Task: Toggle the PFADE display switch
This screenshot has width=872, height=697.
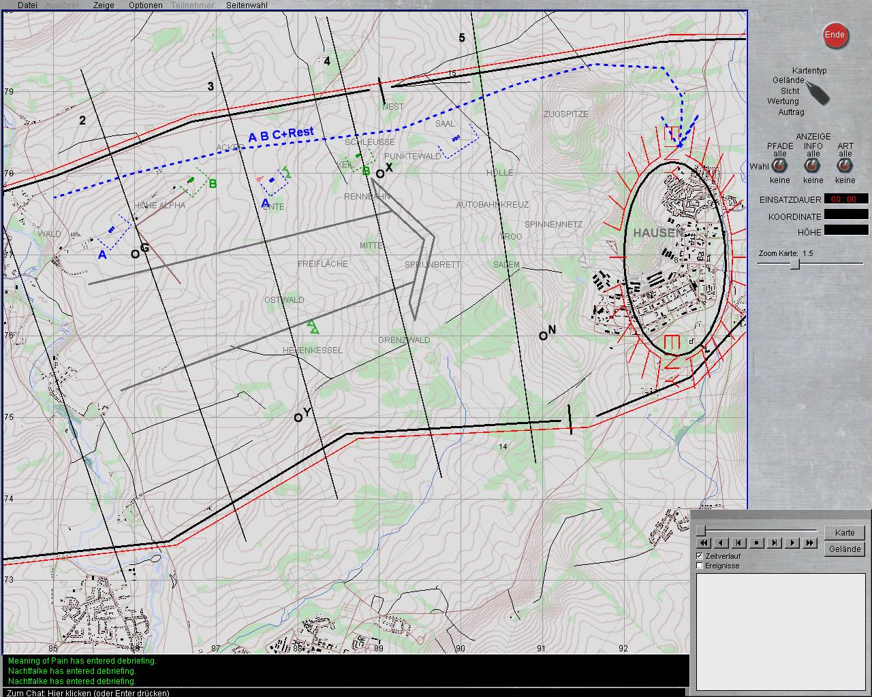Action: (779, 166)
